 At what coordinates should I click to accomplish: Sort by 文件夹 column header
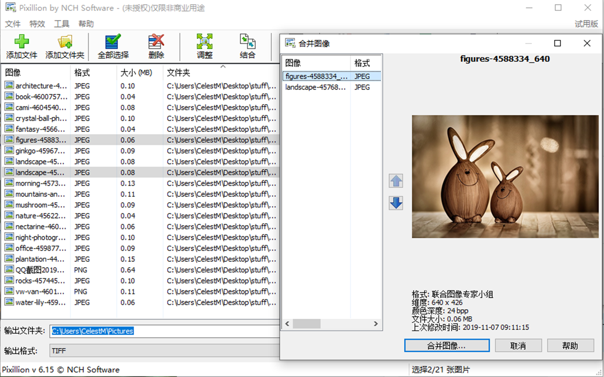(221, 72)
